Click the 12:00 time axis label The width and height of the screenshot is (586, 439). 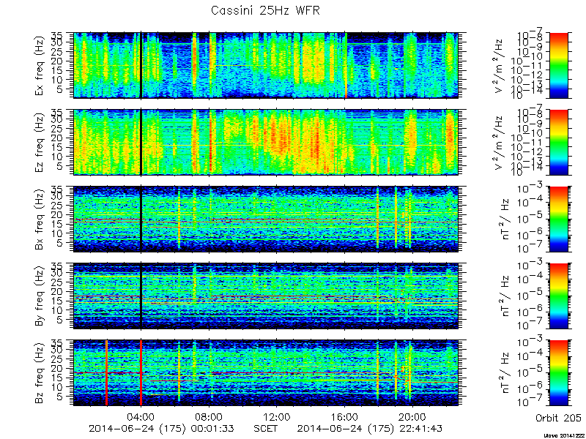click(x=277, y=417)
